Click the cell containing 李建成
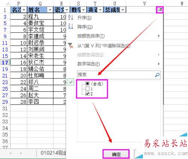This screenshot has width=188, height=159. [40, 36]
